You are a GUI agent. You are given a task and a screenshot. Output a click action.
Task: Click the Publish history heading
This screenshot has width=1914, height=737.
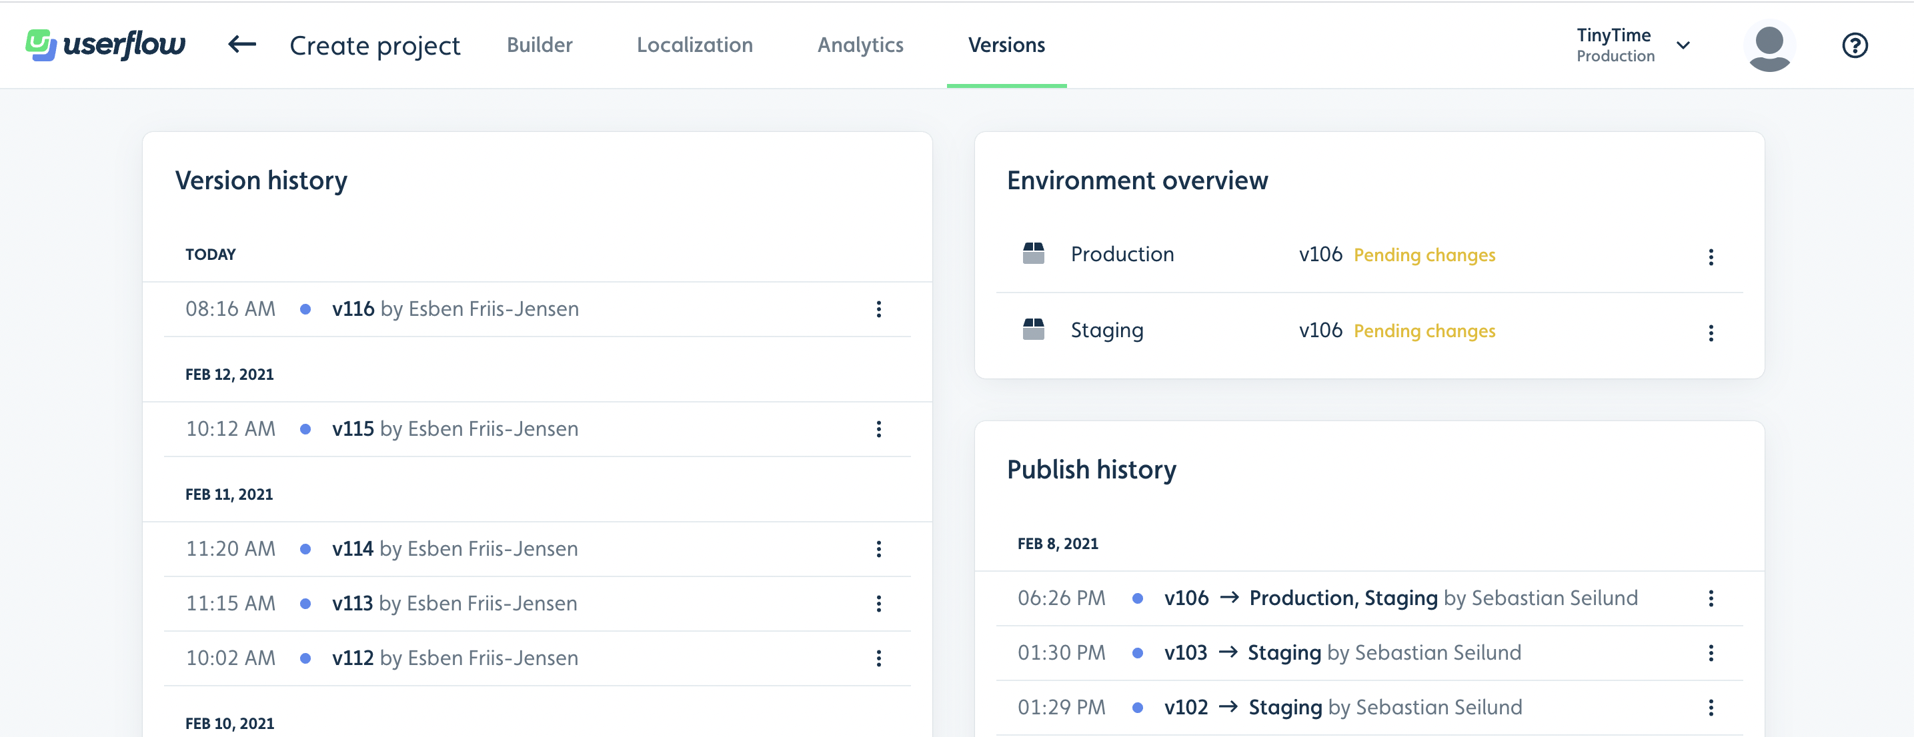tap(1092, 470)
